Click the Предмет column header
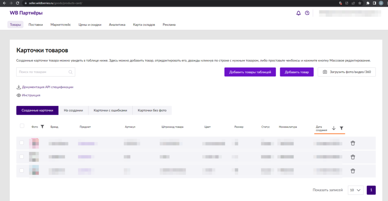The image size is (388, 201). point(85,127)
